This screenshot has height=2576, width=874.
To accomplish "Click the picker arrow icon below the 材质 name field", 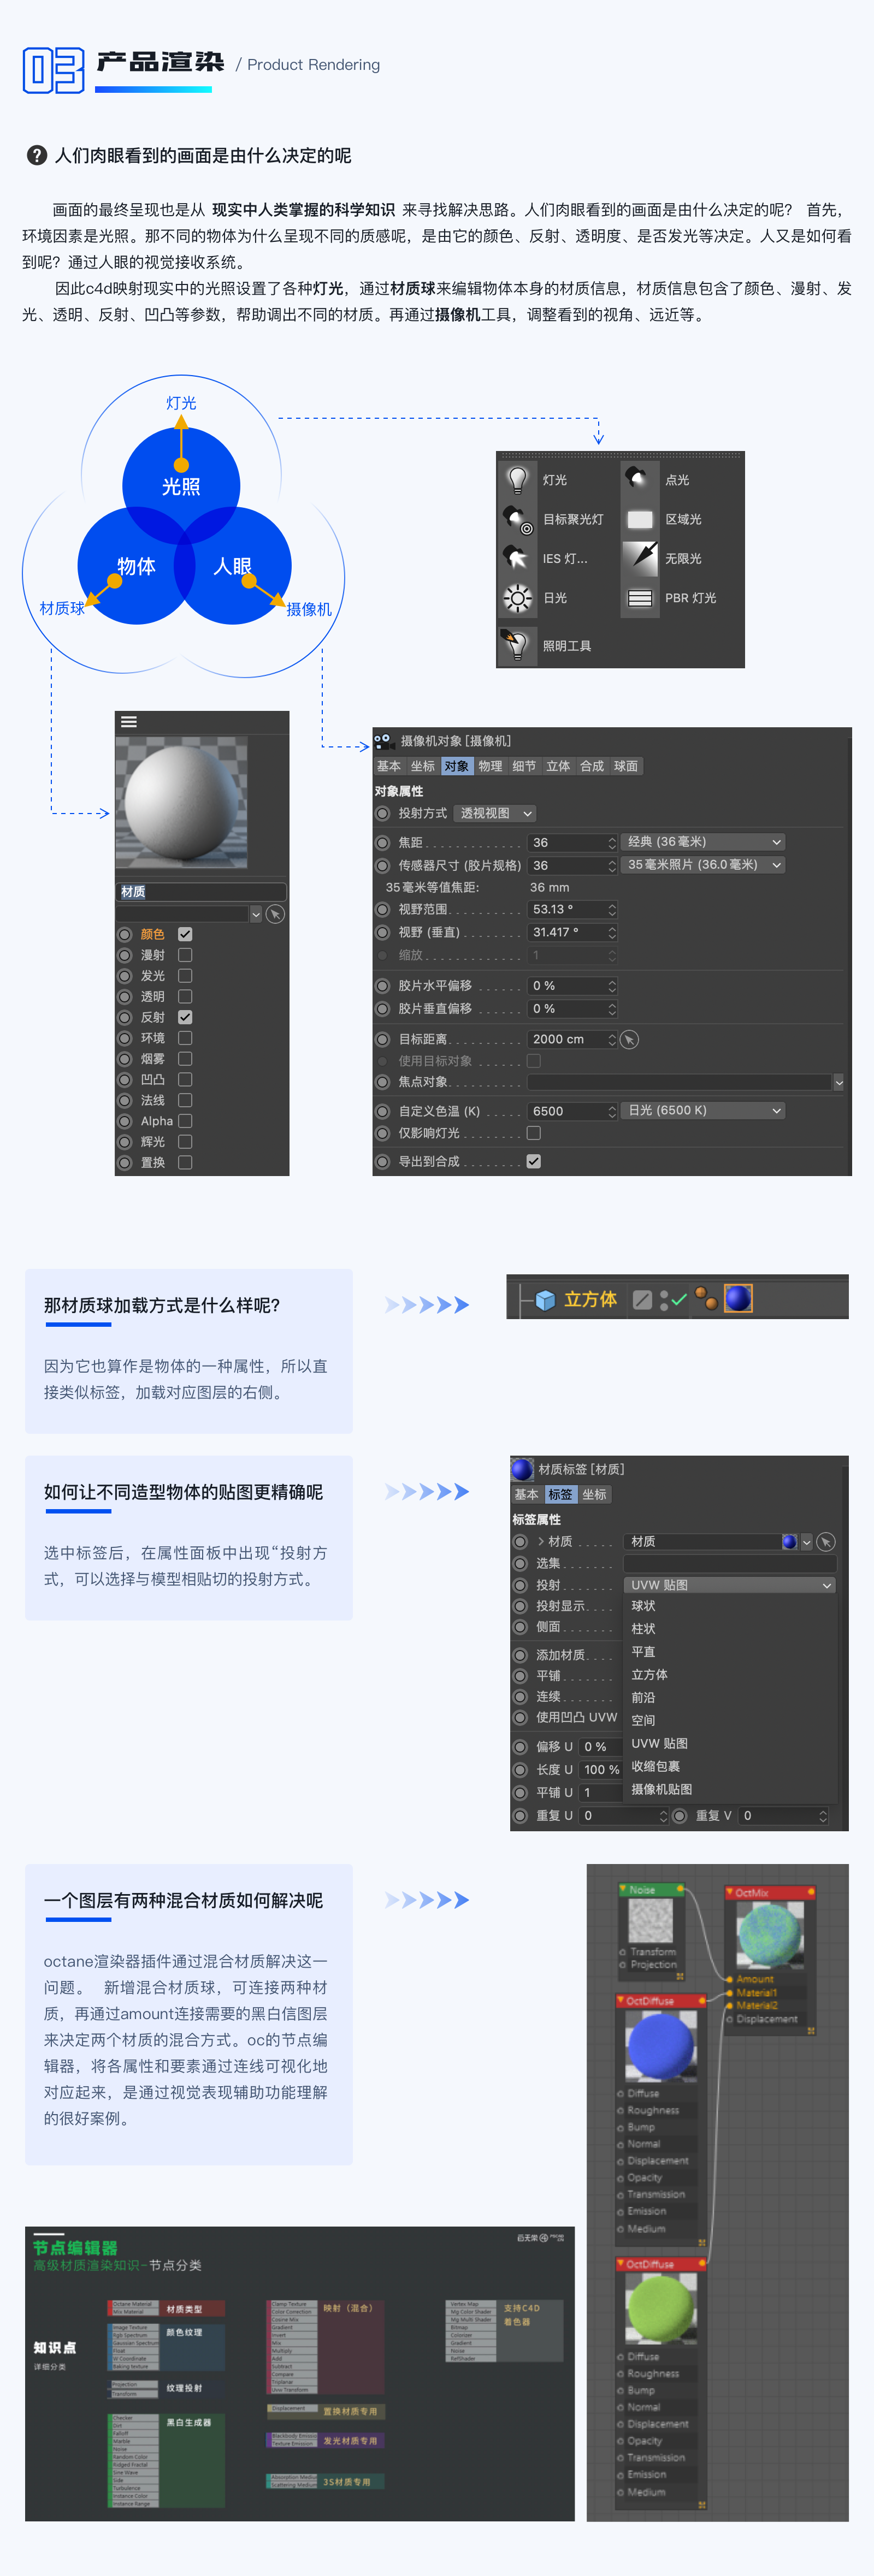I will pyautogui.click(x=275, y=914).
